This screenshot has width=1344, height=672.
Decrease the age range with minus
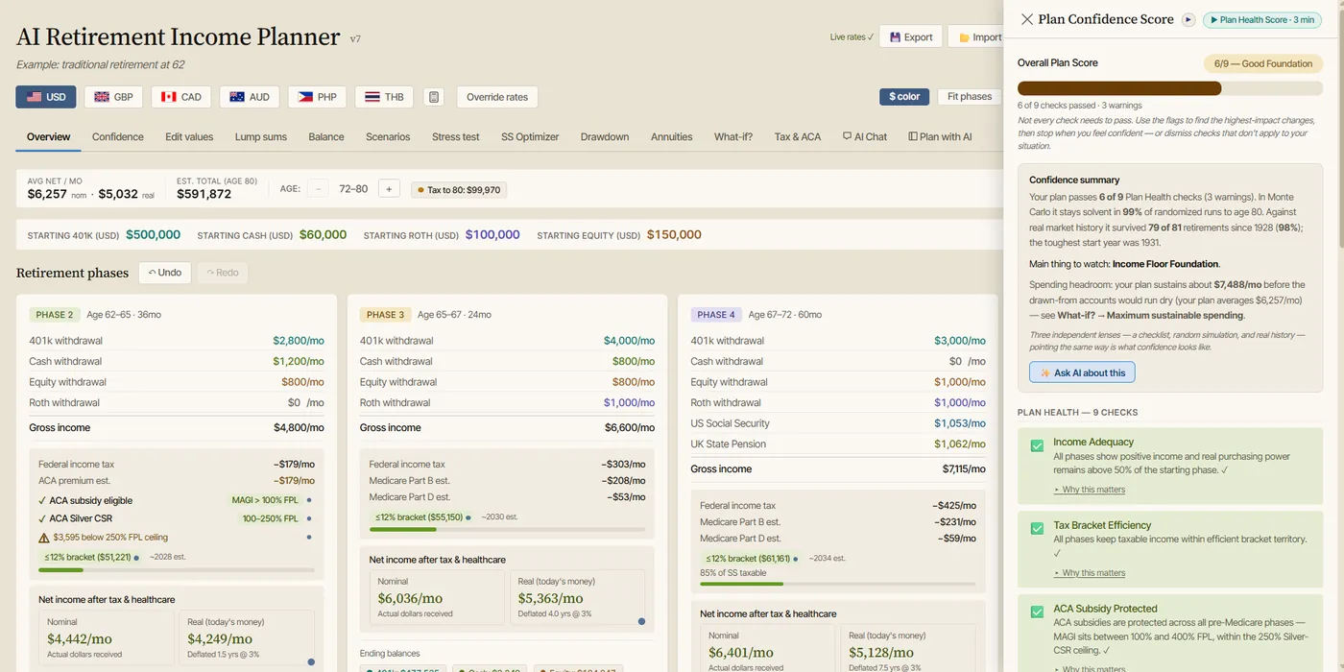(x=319, y=189)
